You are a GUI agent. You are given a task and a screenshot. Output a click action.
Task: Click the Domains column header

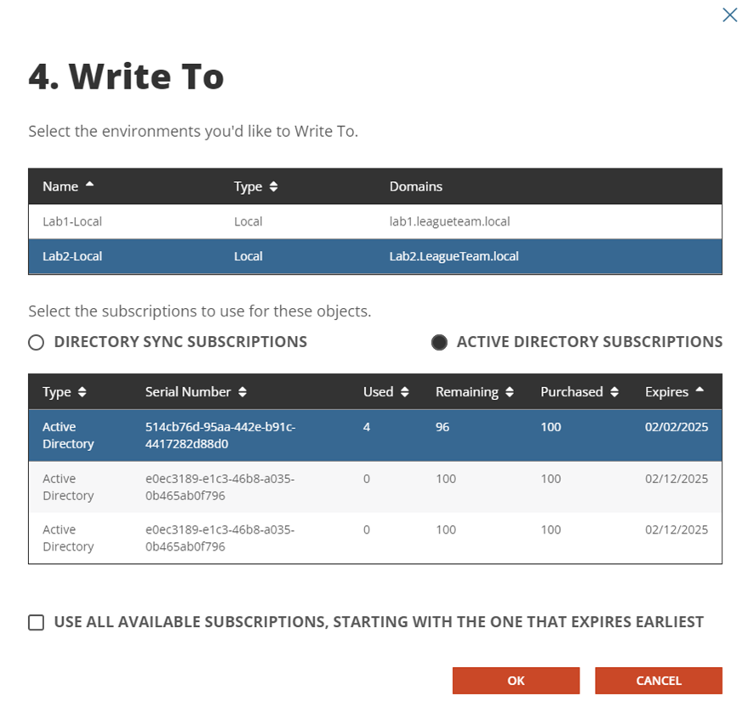point(416,186)
